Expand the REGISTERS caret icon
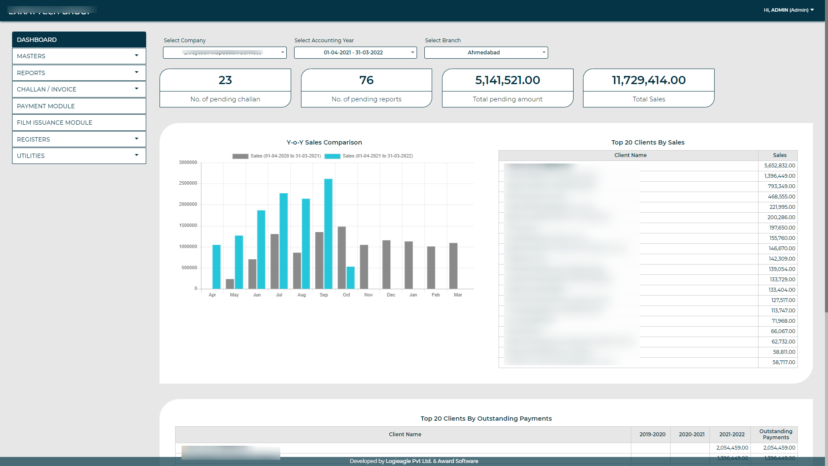The width and height of the screenshot is (828, 466). (x=136, y=139)
